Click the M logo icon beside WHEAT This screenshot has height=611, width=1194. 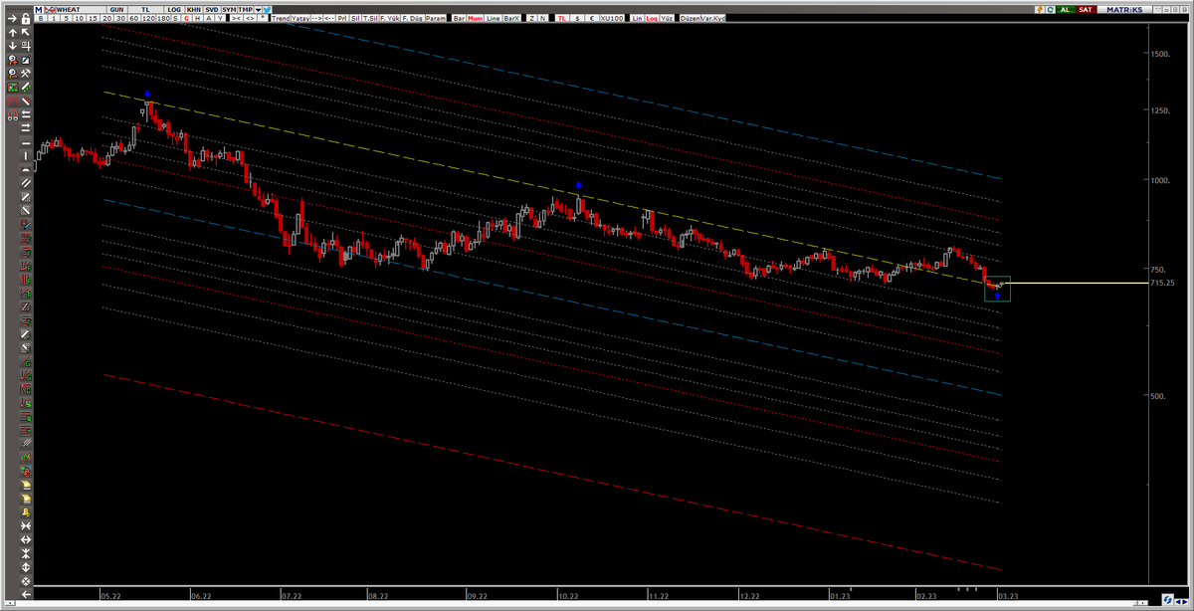pos(38,10)
